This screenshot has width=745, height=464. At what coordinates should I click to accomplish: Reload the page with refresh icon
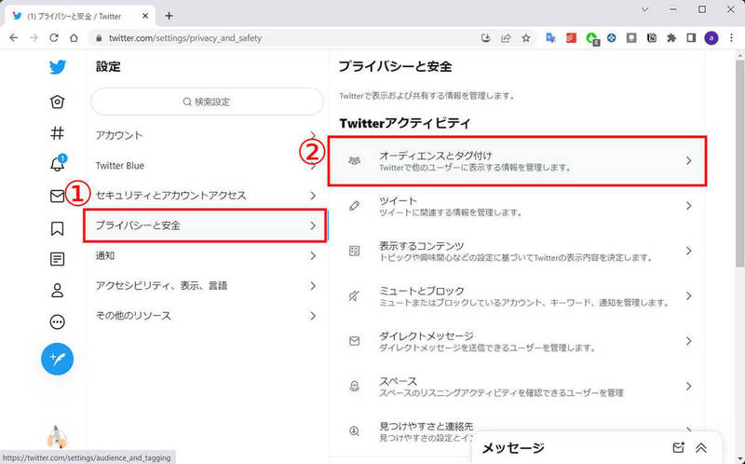pyautogui.click(x=54, y=38)
